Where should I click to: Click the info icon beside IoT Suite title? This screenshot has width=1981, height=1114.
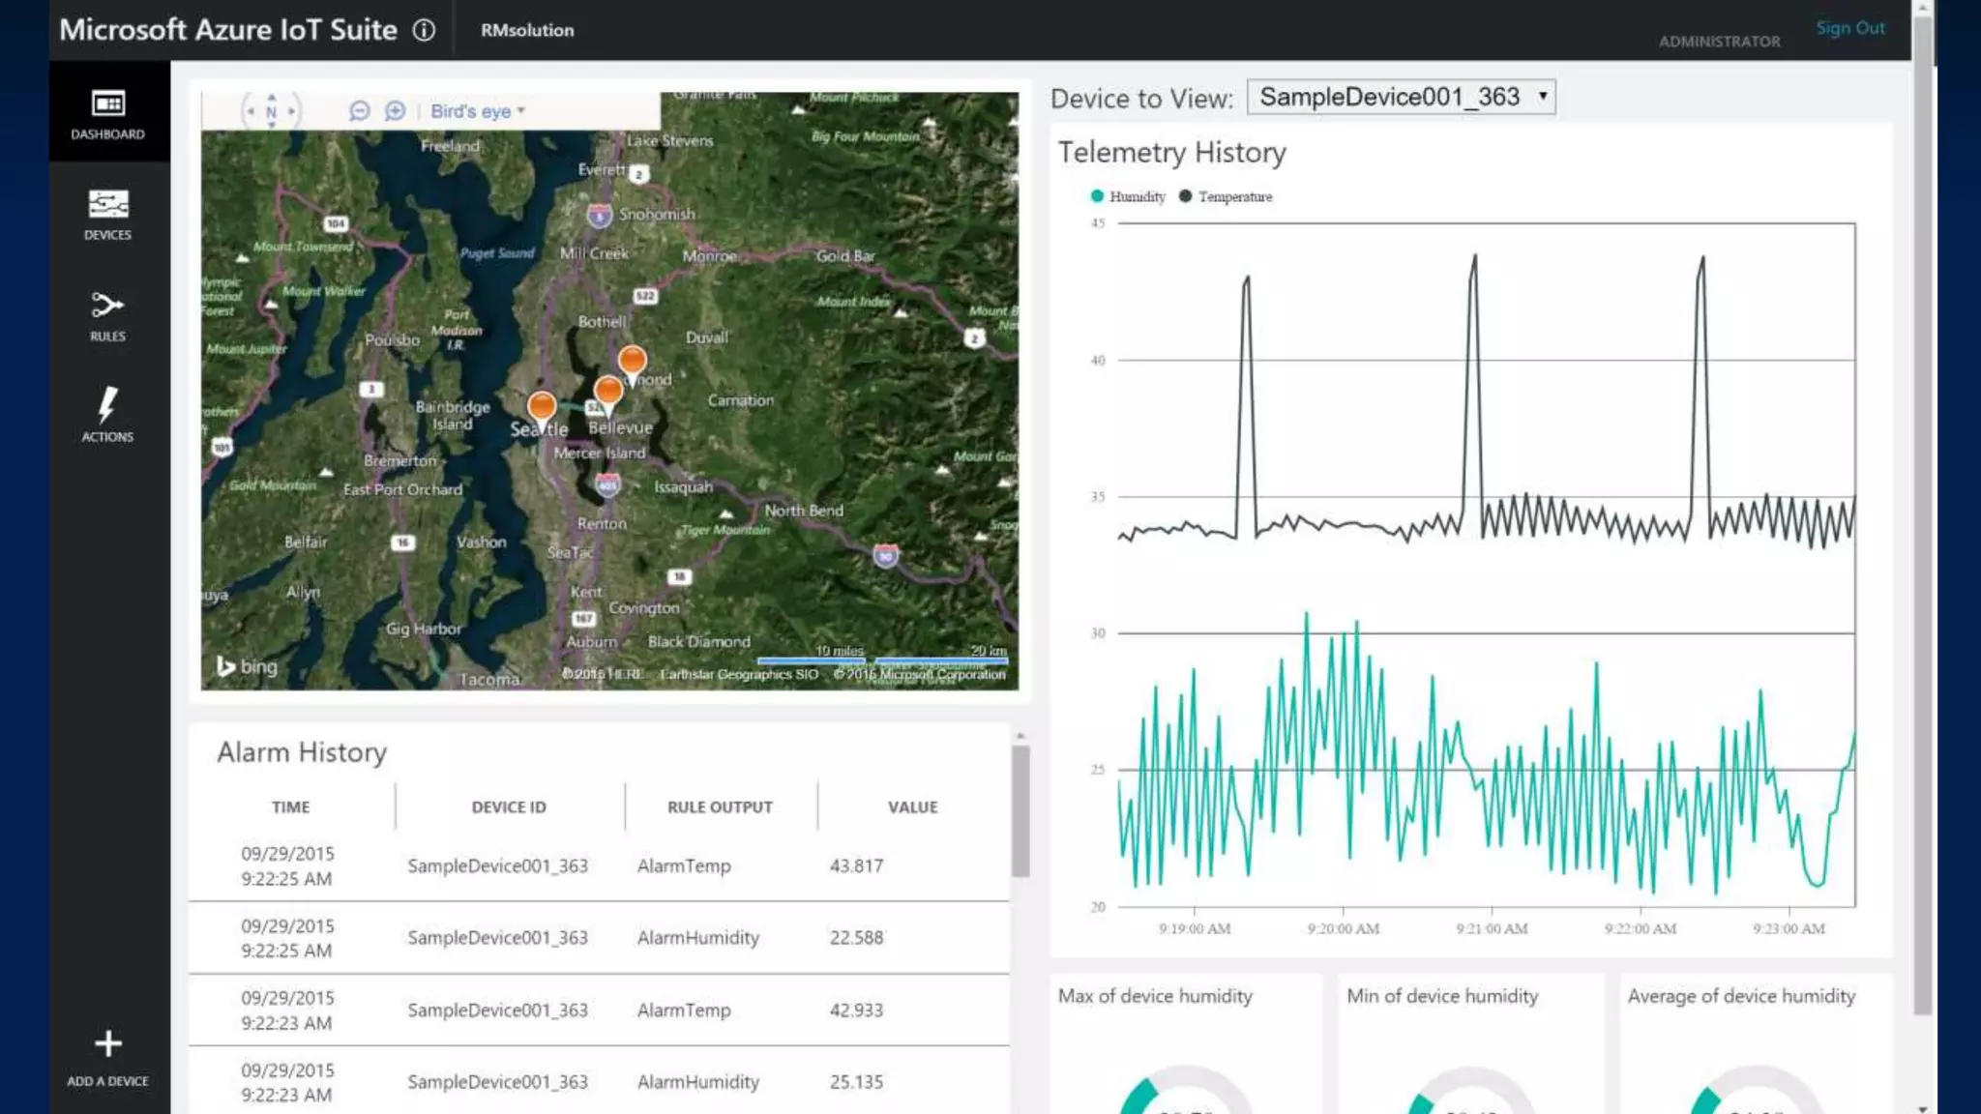tap(424, 30)
